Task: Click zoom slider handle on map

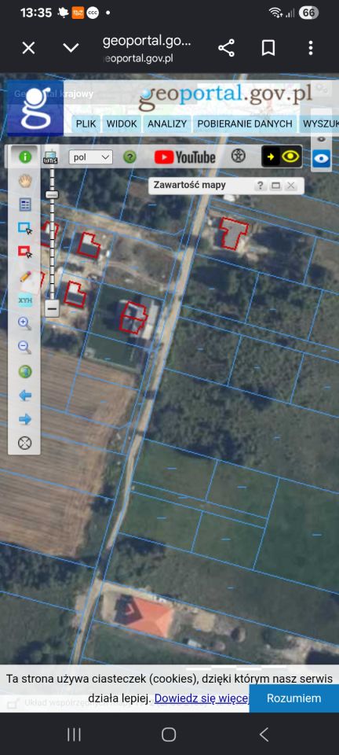Action: [x=52, y=194]
